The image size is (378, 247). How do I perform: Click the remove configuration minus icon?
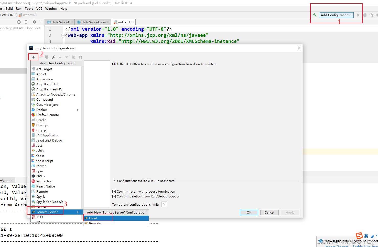coord(40,57)
